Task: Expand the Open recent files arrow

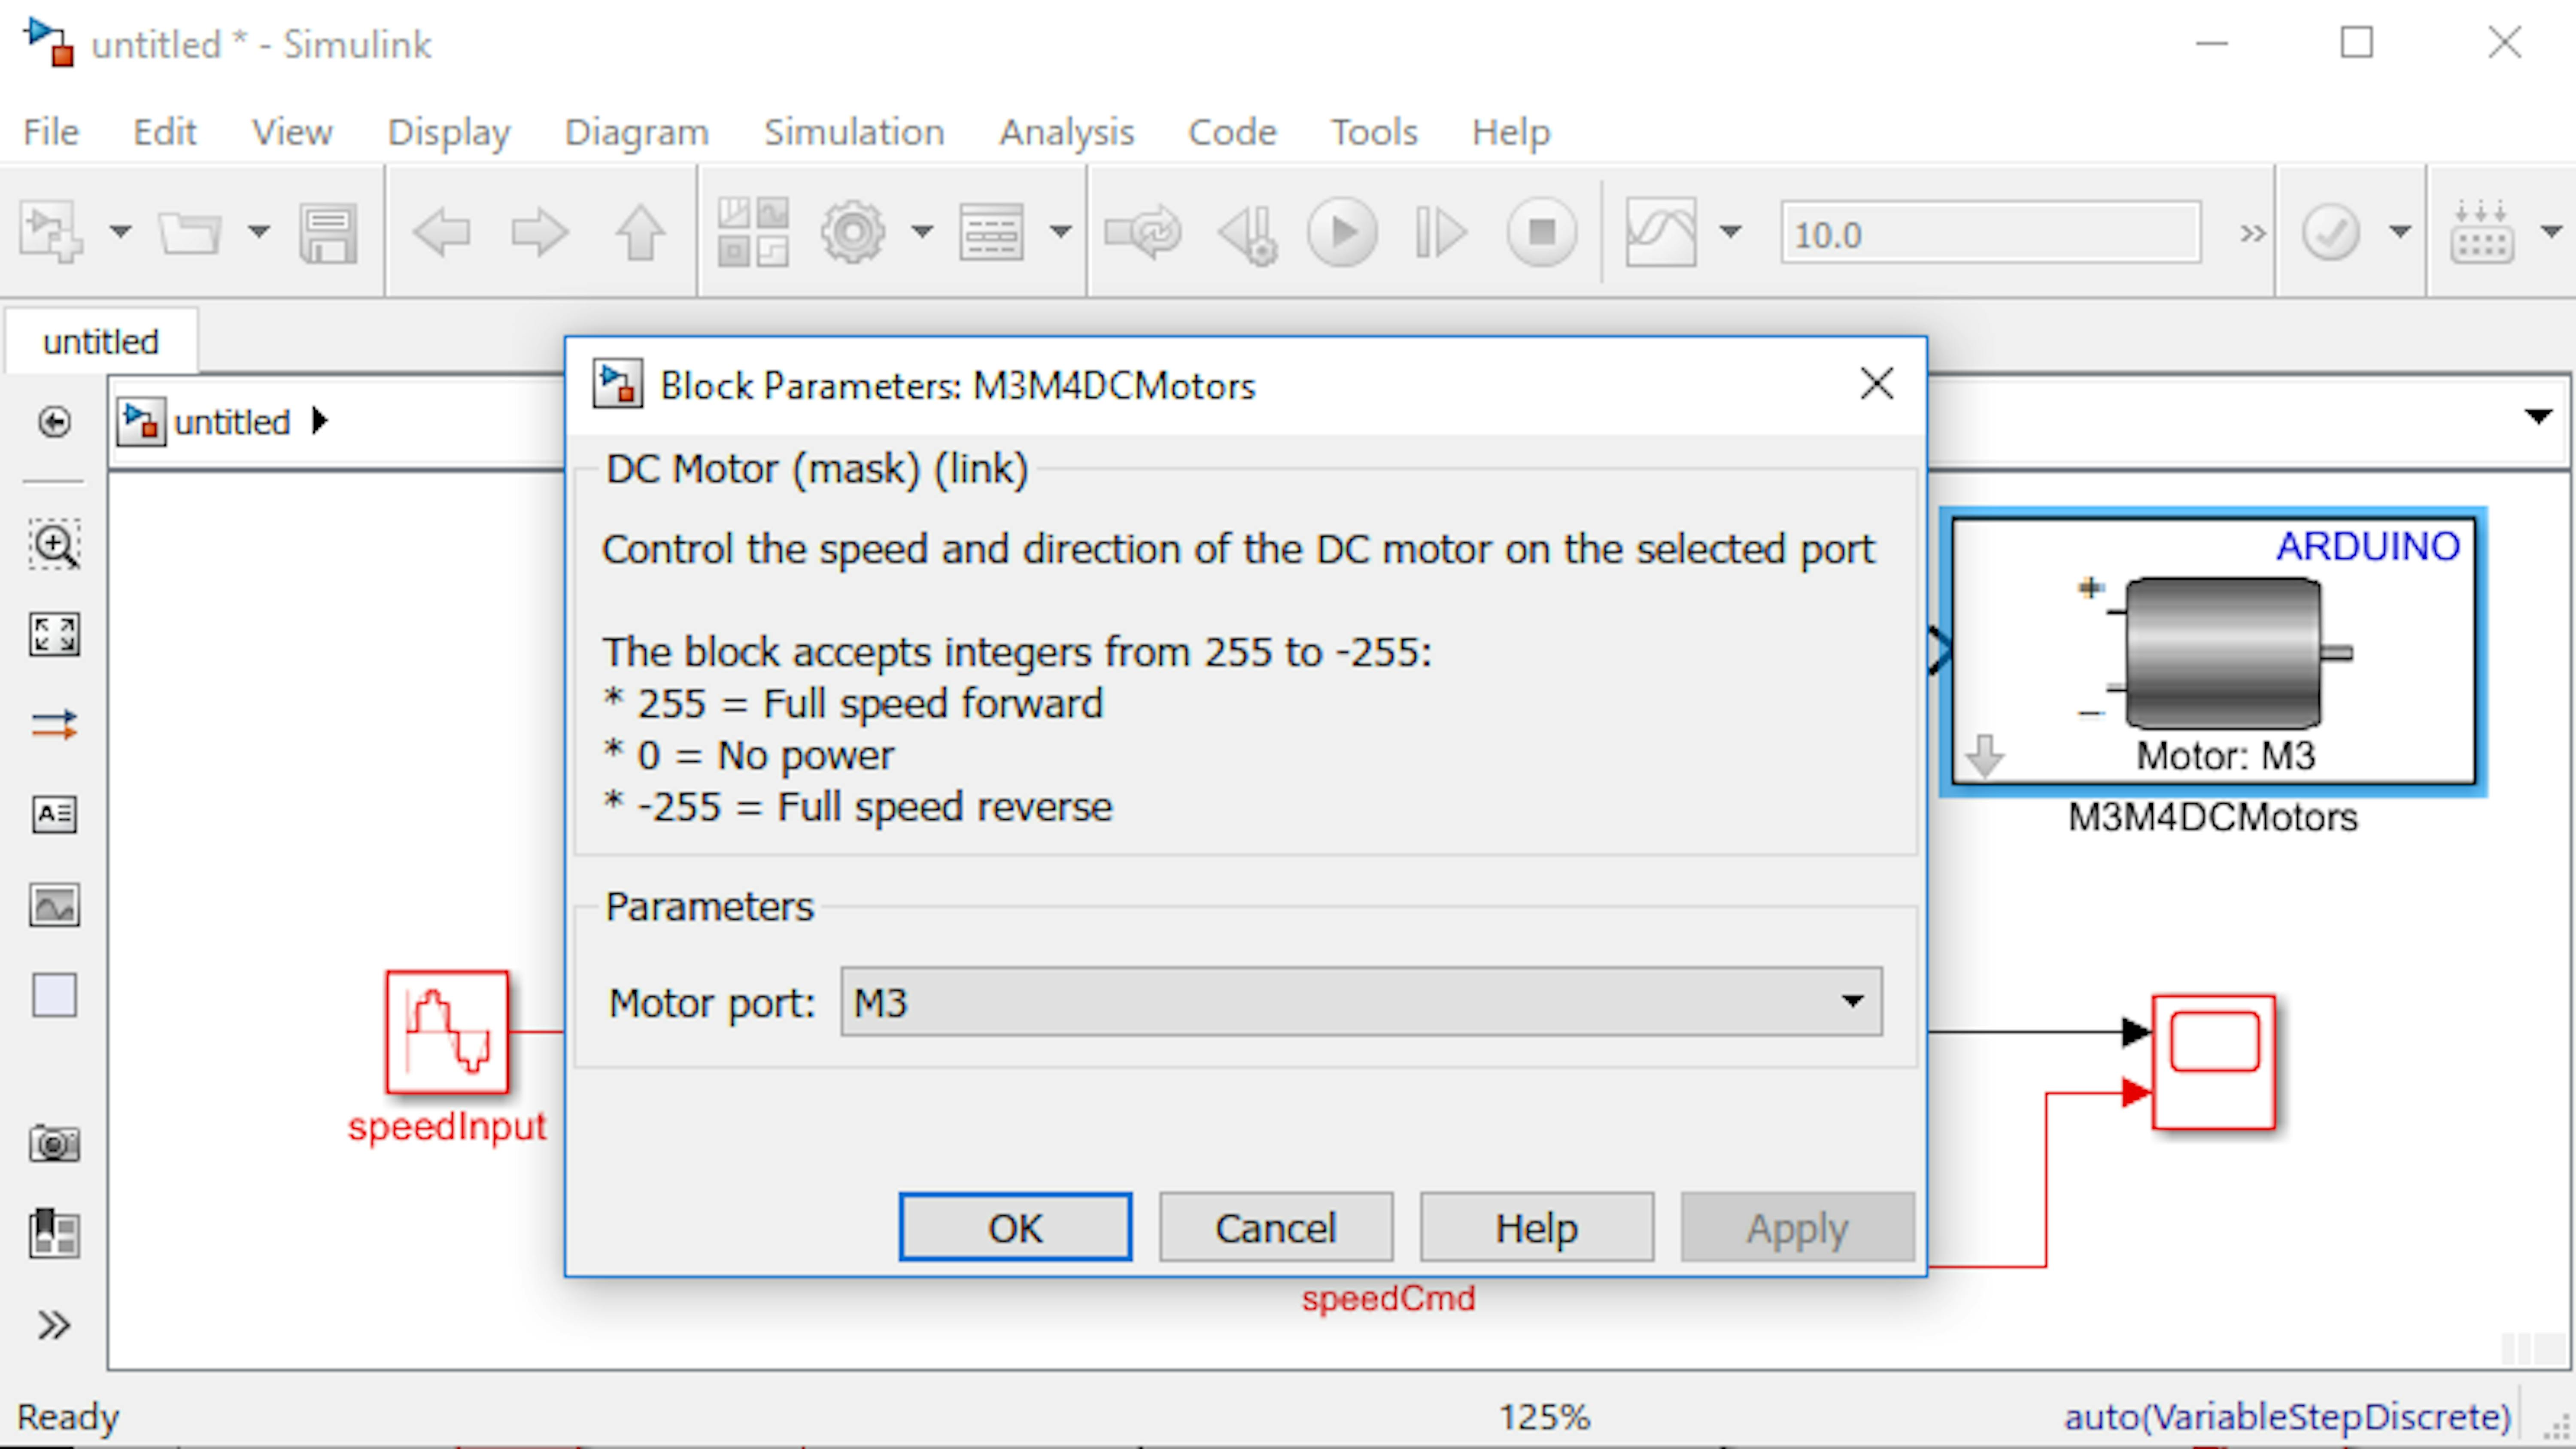Action: pos(259,232)
